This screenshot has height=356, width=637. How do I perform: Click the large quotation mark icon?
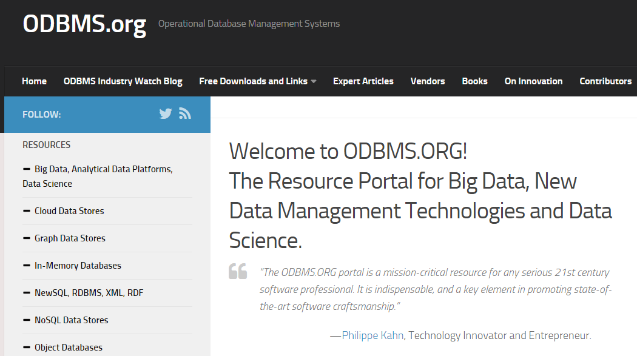pyautogui.click(x=238, y=271)
